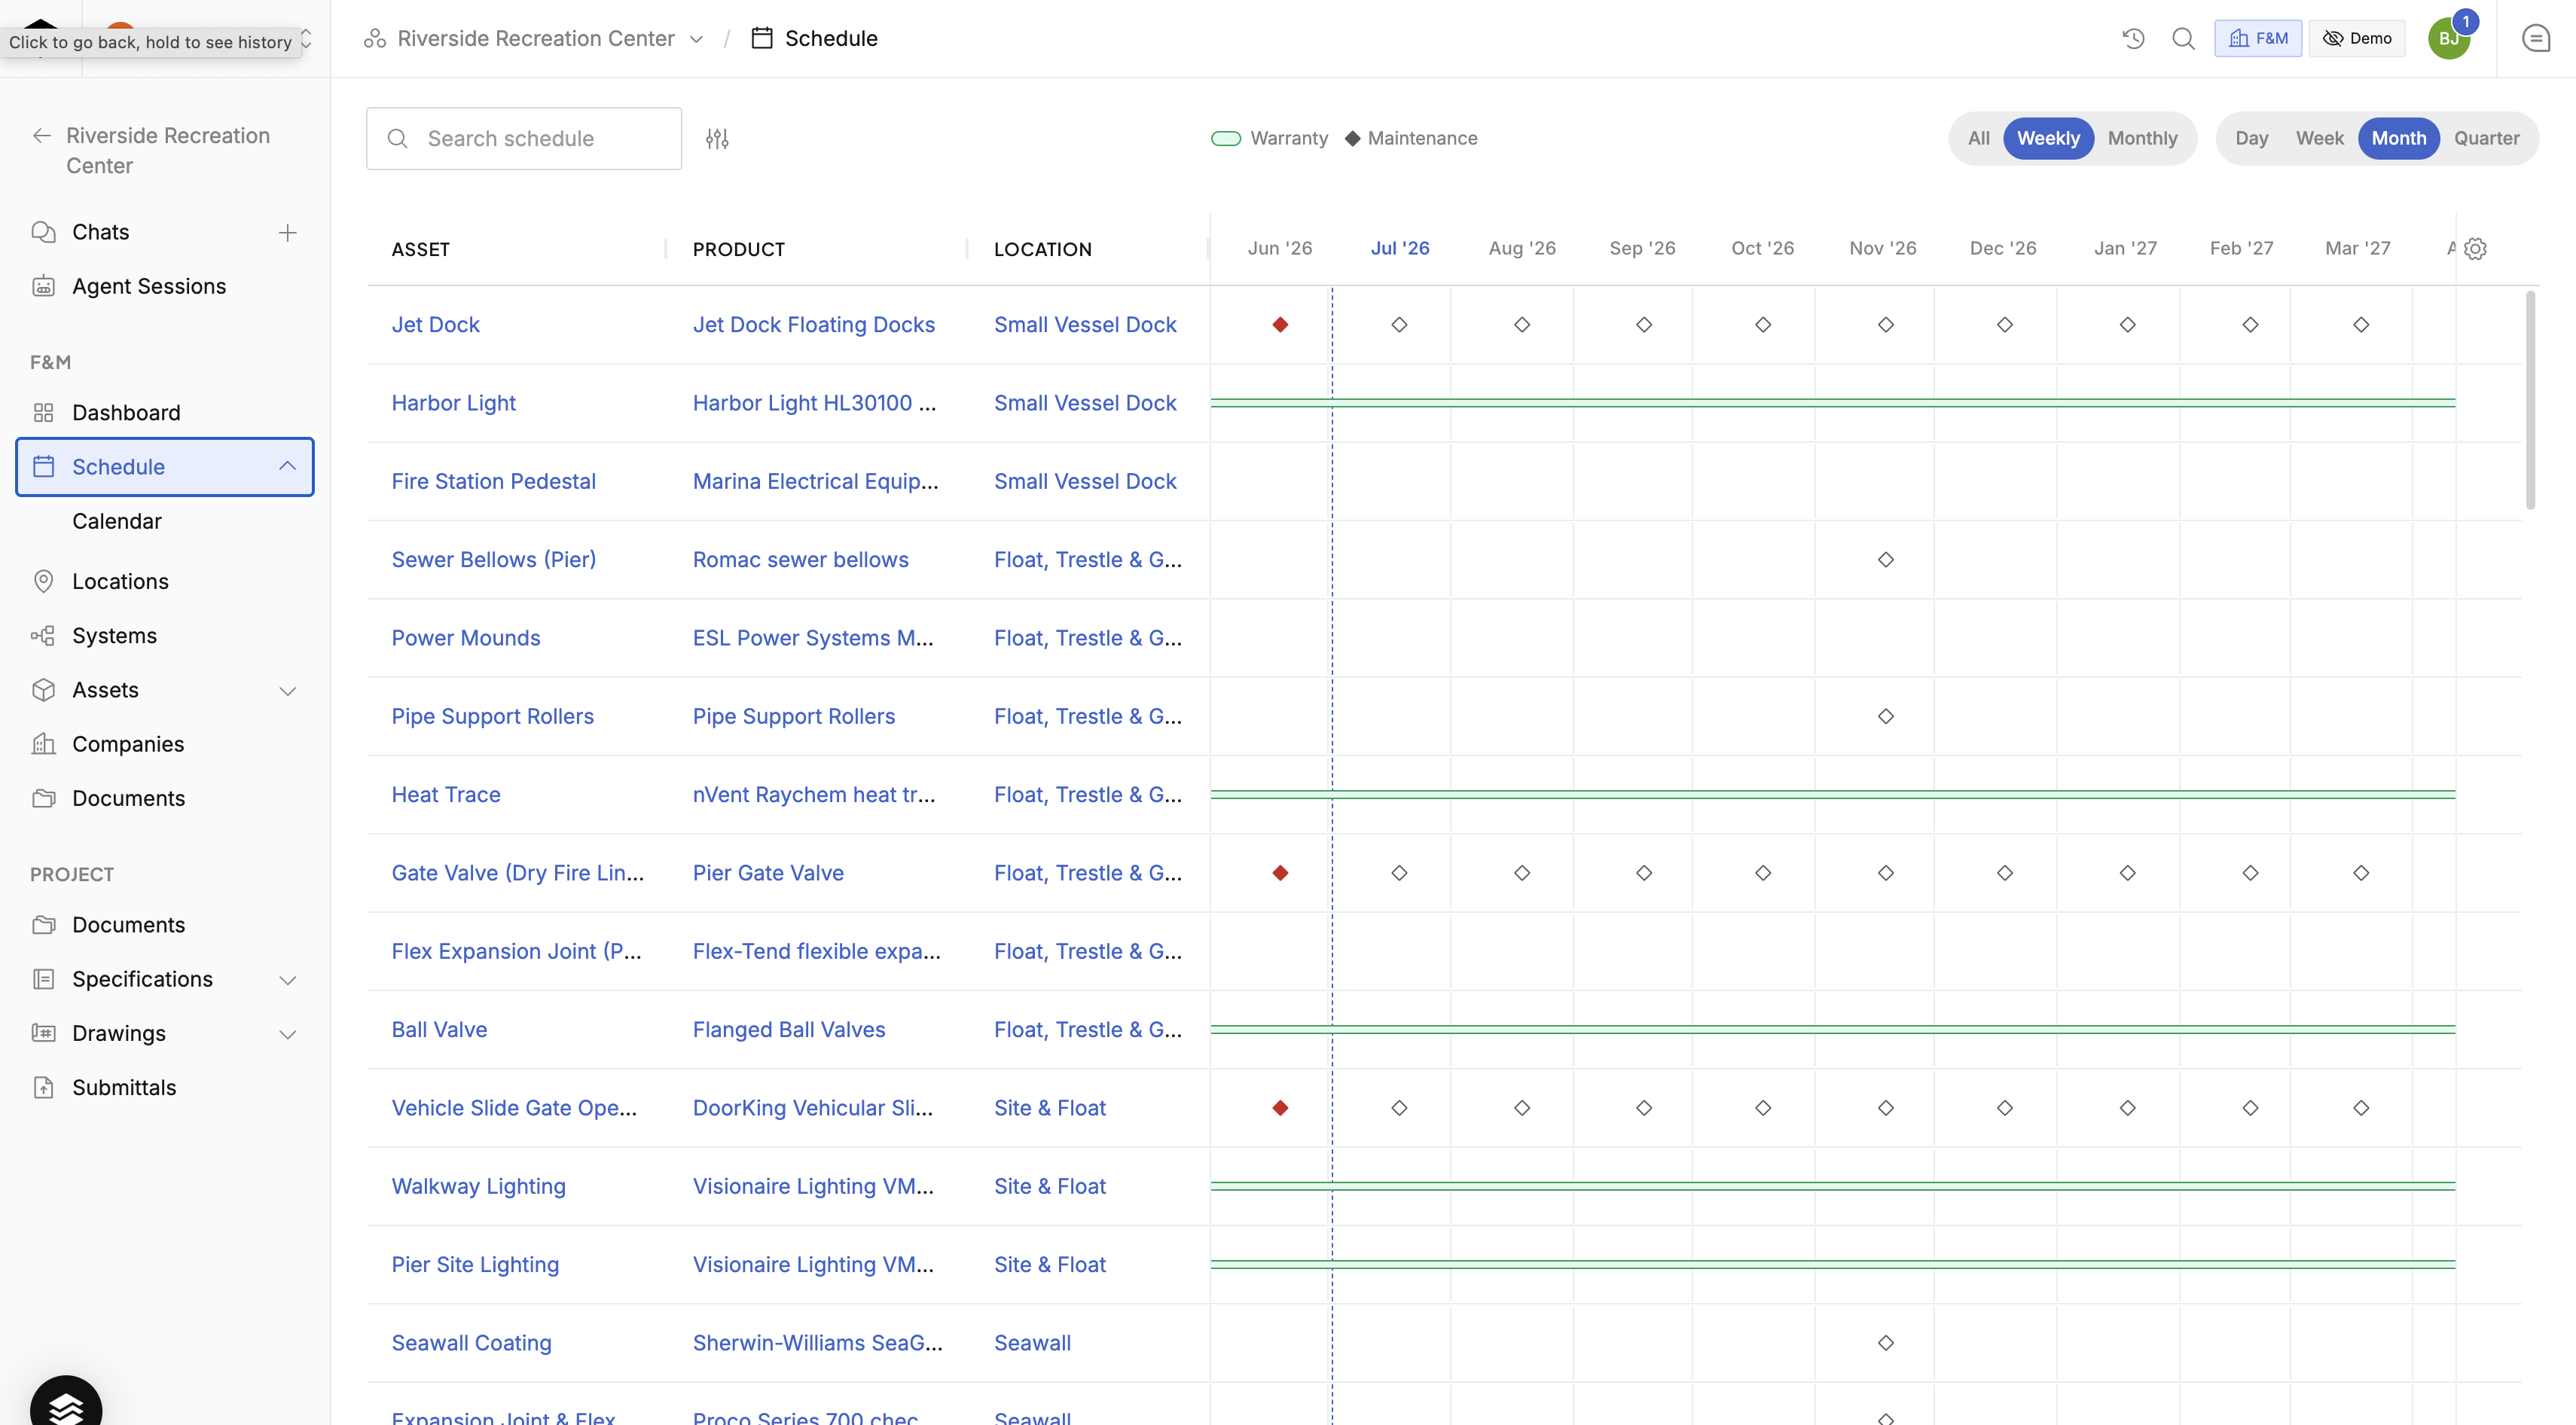The width and height of the screenshot is (2576, 1425).
Task: Sort by the ASSET column header
Action: [420, 249]
